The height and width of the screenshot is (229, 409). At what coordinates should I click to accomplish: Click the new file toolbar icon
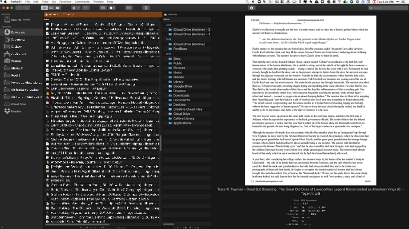coord(85,8)
